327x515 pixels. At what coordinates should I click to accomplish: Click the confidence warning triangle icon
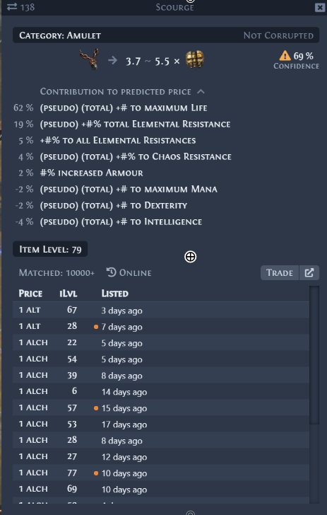pos(285,56)
